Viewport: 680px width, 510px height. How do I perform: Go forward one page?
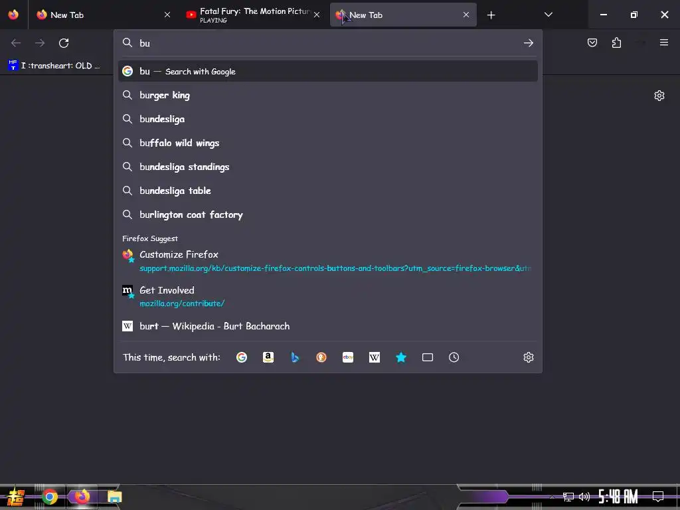click(40, 43)
